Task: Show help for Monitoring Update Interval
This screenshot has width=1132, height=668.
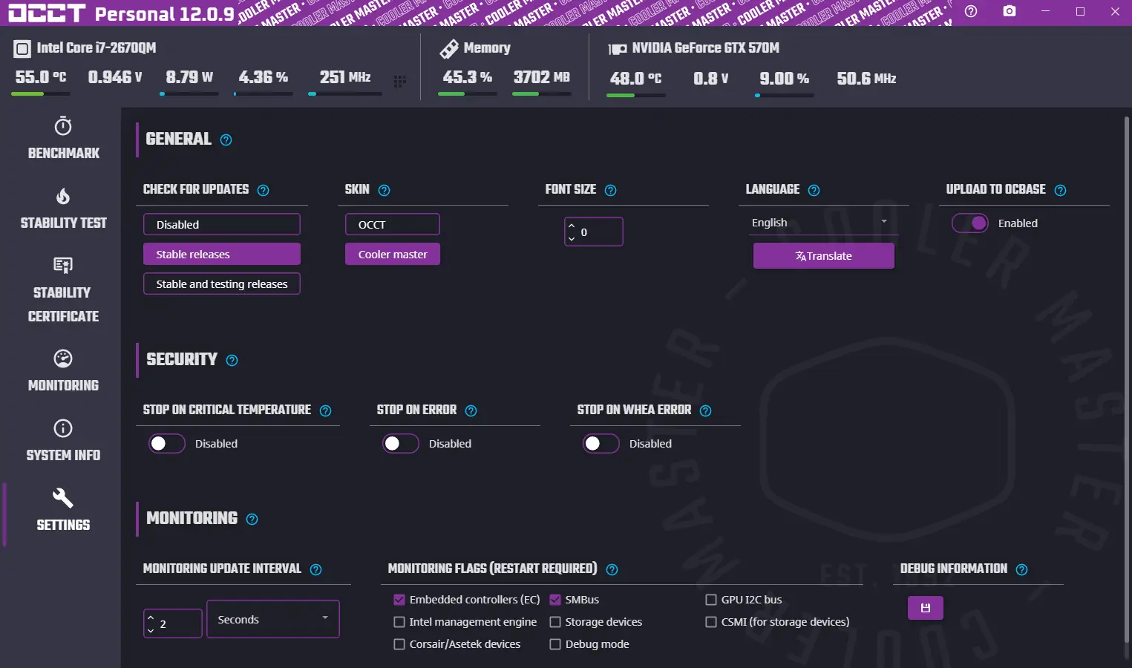Action: click(315, 570)
